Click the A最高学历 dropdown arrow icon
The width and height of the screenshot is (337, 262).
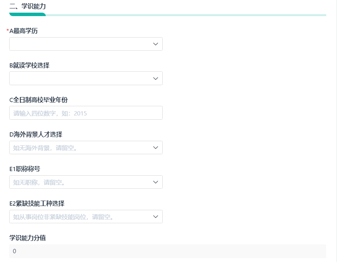pyautogui.click(x=155, y=44)
